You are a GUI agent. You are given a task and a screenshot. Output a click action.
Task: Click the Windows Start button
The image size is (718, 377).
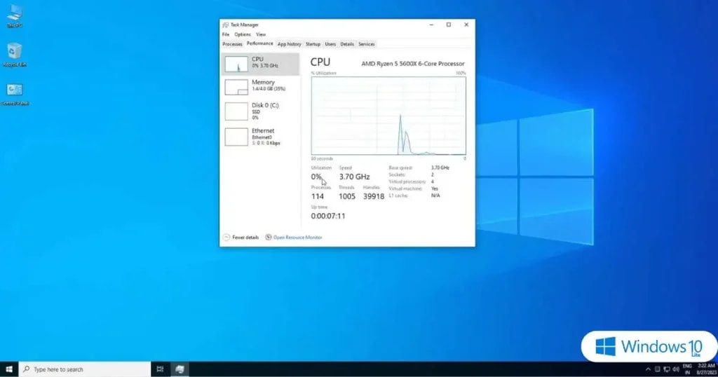coord(9,369)
